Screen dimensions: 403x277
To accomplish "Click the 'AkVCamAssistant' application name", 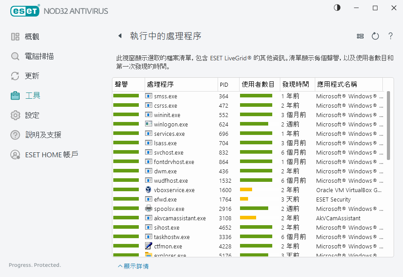I will (x=338, y=218).
